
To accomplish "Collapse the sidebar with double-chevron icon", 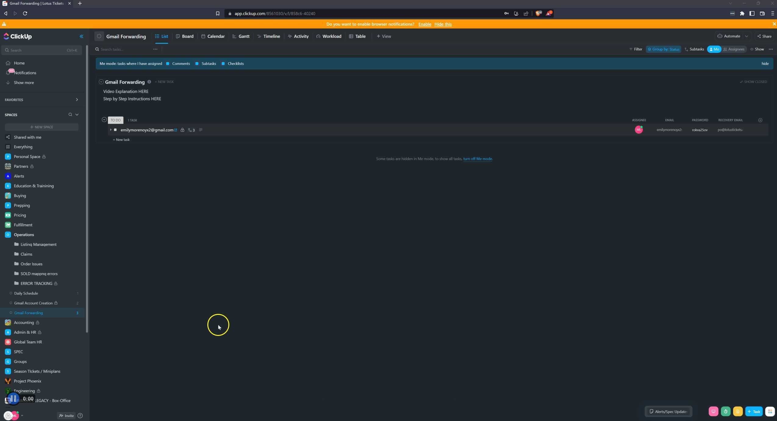I will (x=81, y=36).
